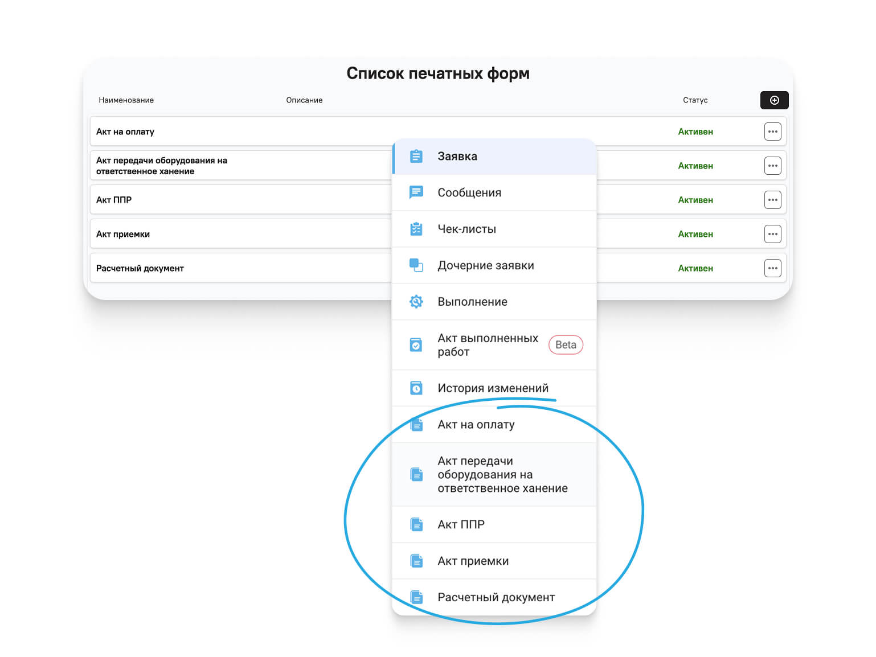Open the three-dots menu for Акт на оплату row

pyautogui.click(x=772, y=132)
